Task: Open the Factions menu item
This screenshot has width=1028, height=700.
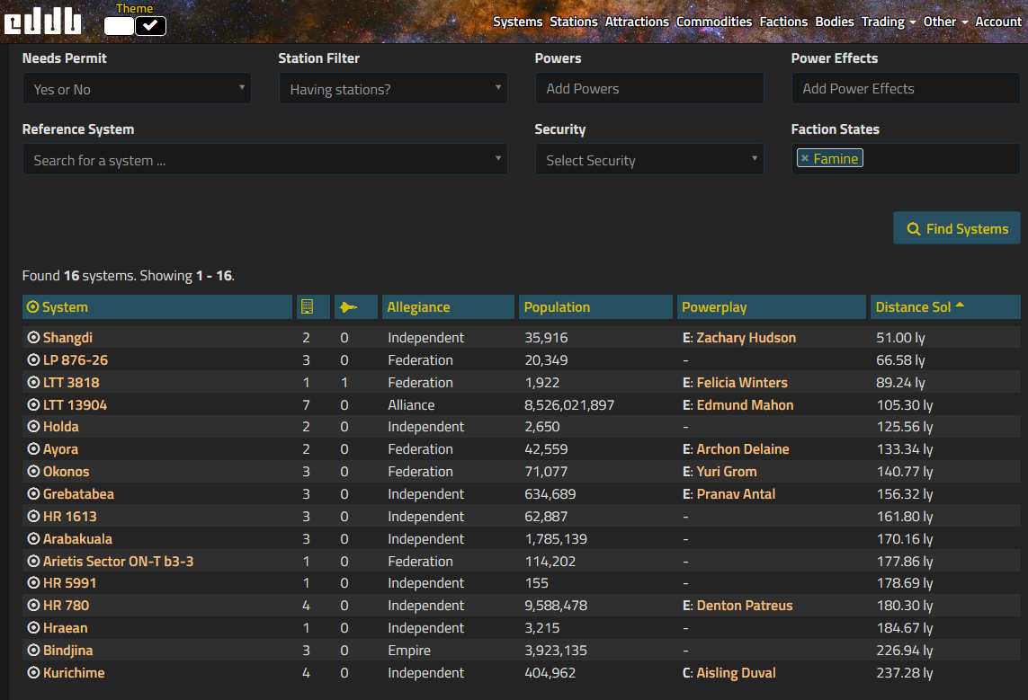Action: (783, 22)
